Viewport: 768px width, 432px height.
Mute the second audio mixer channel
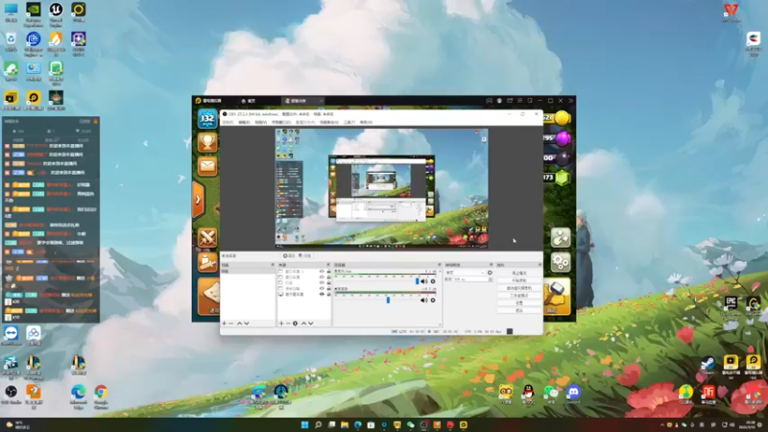423,300
